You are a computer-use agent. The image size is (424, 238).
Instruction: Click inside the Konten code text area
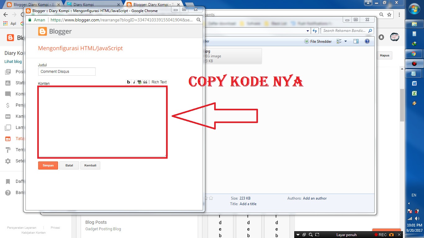tap(102, 122)
